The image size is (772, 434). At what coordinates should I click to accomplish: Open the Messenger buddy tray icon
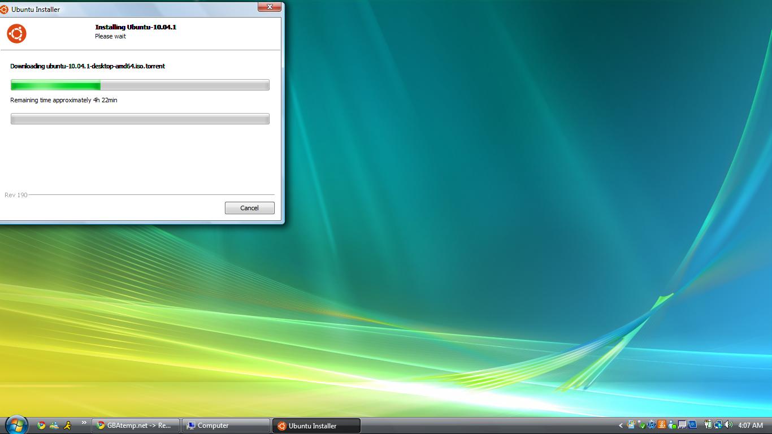point(672,425)
